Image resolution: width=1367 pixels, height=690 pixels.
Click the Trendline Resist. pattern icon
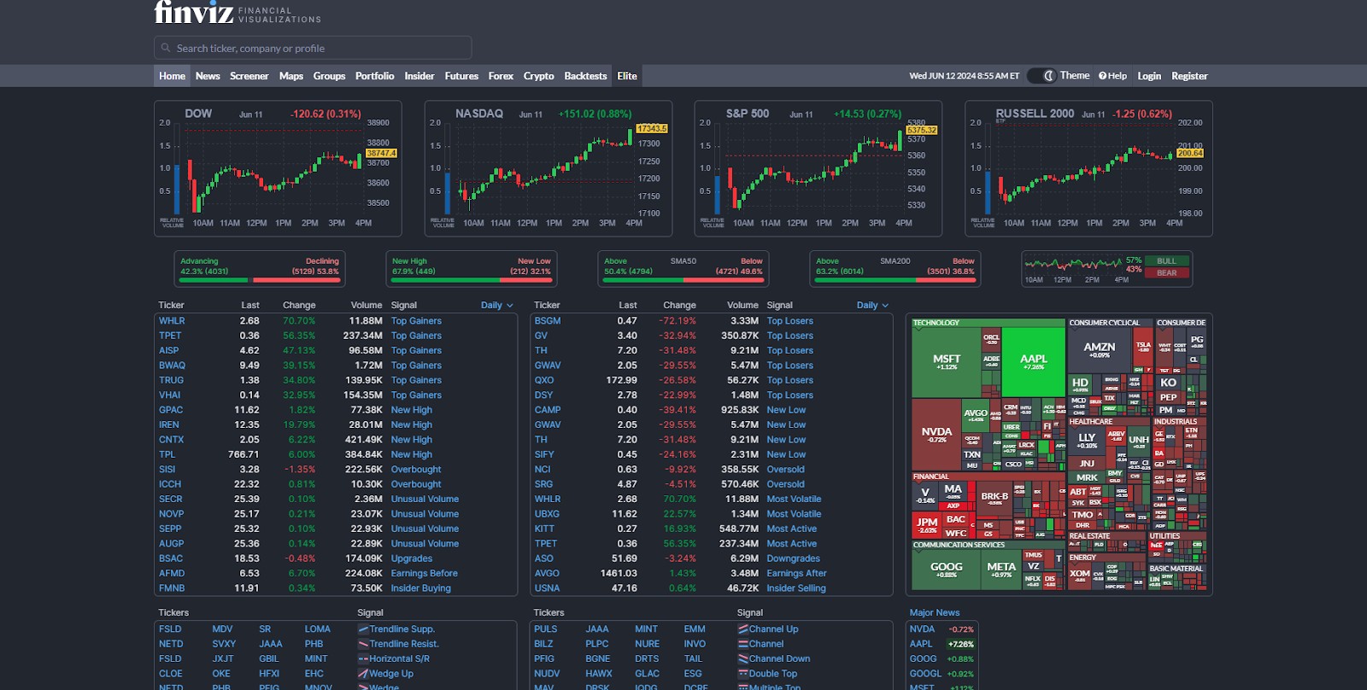coord(363,644)
